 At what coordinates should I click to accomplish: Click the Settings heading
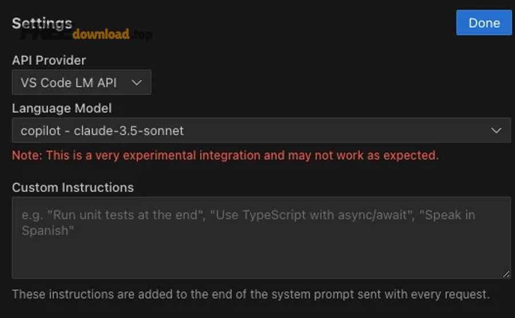[x=42, y=23]
